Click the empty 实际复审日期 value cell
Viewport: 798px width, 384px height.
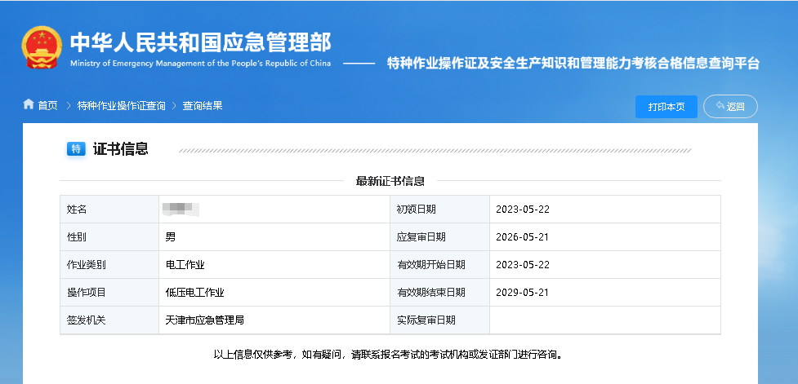pos(604,320)
